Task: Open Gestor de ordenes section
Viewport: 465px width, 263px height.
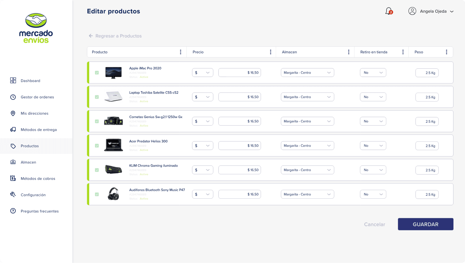Action: coord(37,97)
